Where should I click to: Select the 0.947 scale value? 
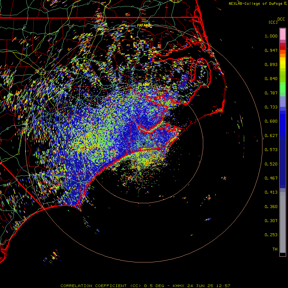[x=271, y=50]
